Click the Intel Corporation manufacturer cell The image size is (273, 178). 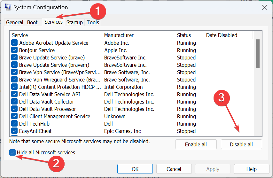[123, 87]
